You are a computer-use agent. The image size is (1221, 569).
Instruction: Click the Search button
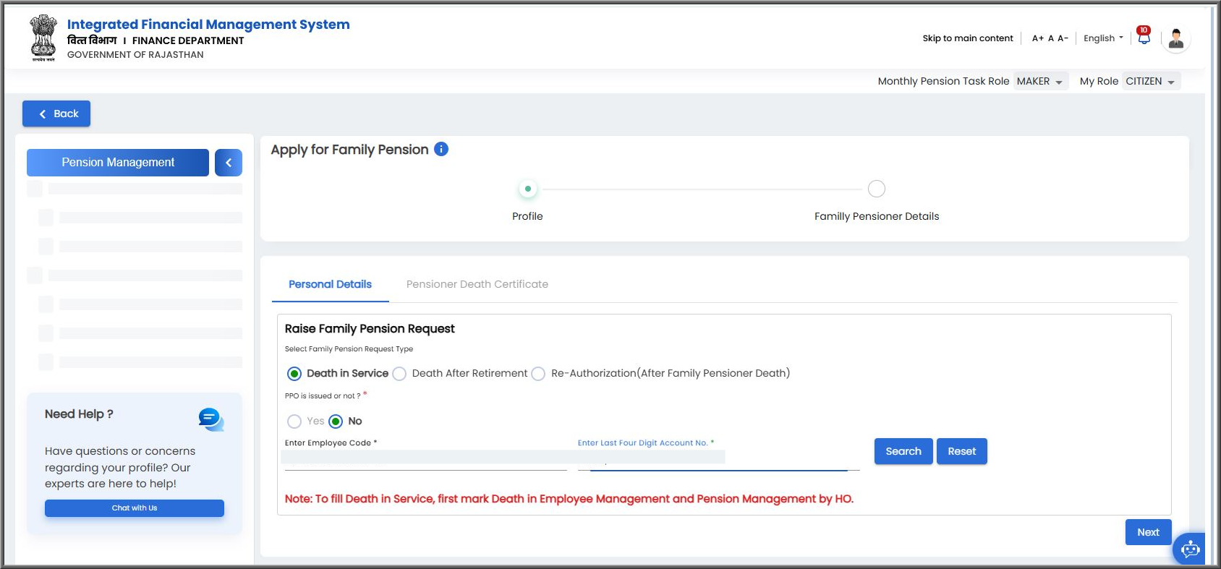[903, 451]
